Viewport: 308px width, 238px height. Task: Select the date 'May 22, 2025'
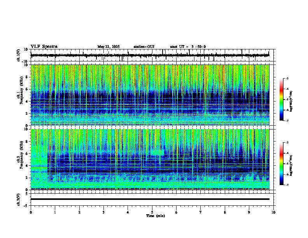[x=108, y=47]
